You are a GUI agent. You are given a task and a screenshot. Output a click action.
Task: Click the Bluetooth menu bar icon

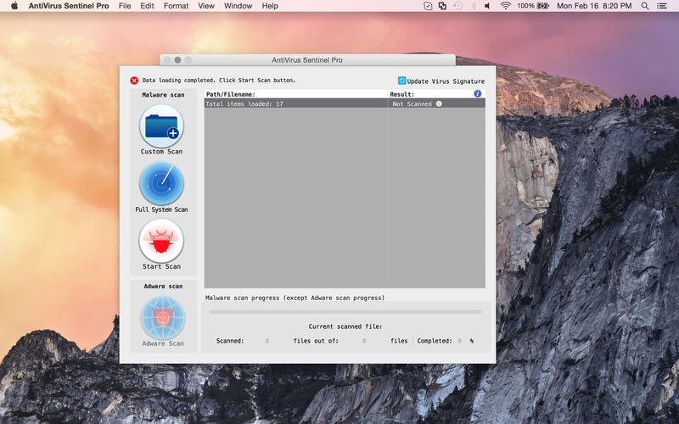pos(474,6)
